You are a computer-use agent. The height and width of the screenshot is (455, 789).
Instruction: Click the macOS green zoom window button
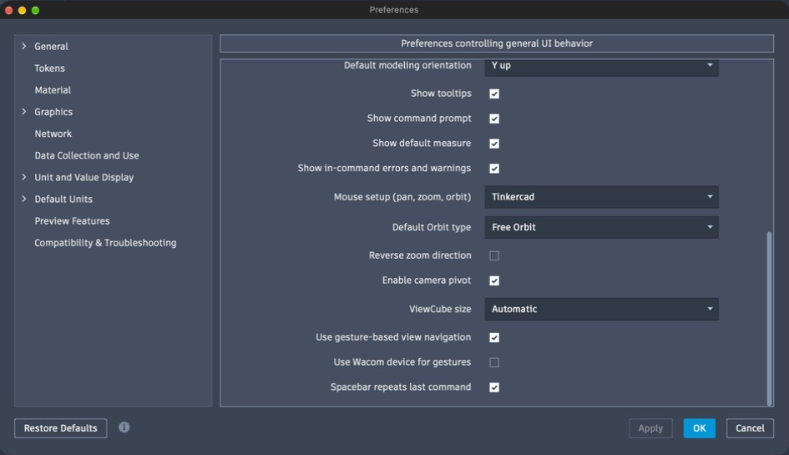(x=35, y=10)
